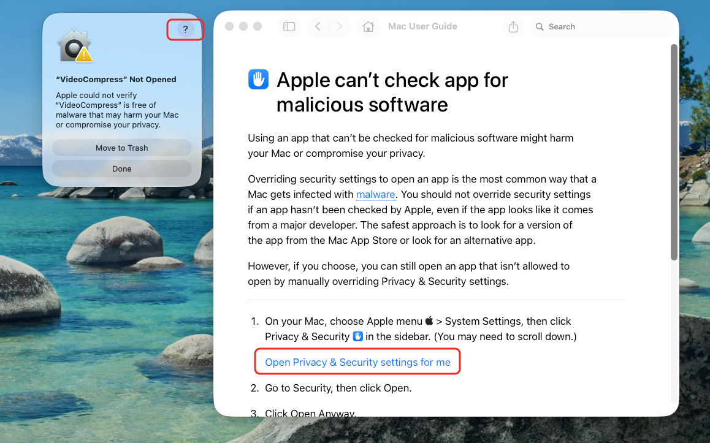The image size is (710, 443).
Task: Click Move to Trash in the VideoCompress alert
Action: coord(122,148)
